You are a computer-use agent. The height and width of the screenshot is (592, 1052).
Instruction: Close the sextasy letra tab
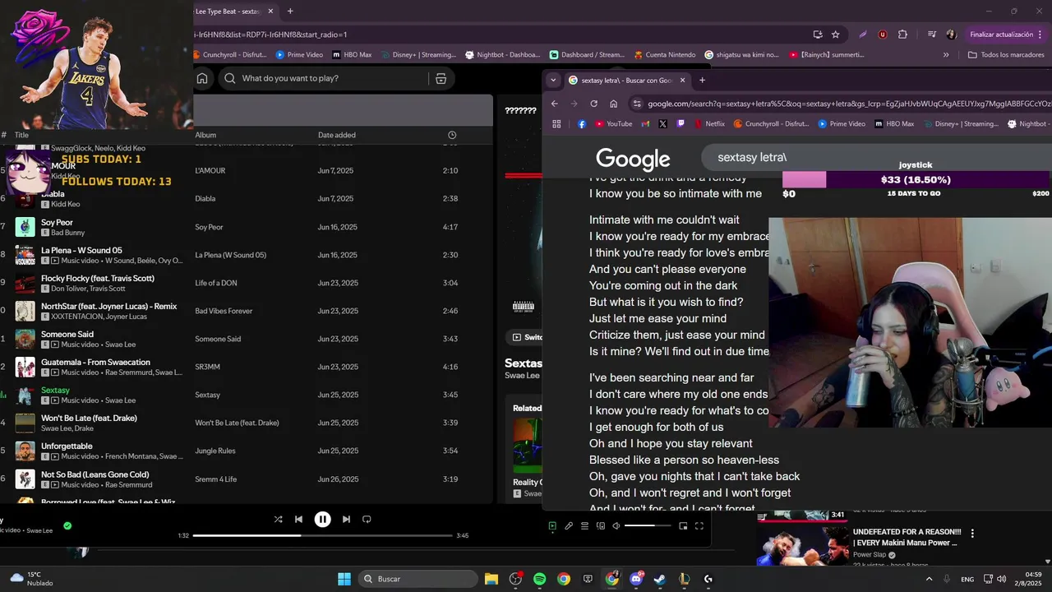[x=682, y=80]
